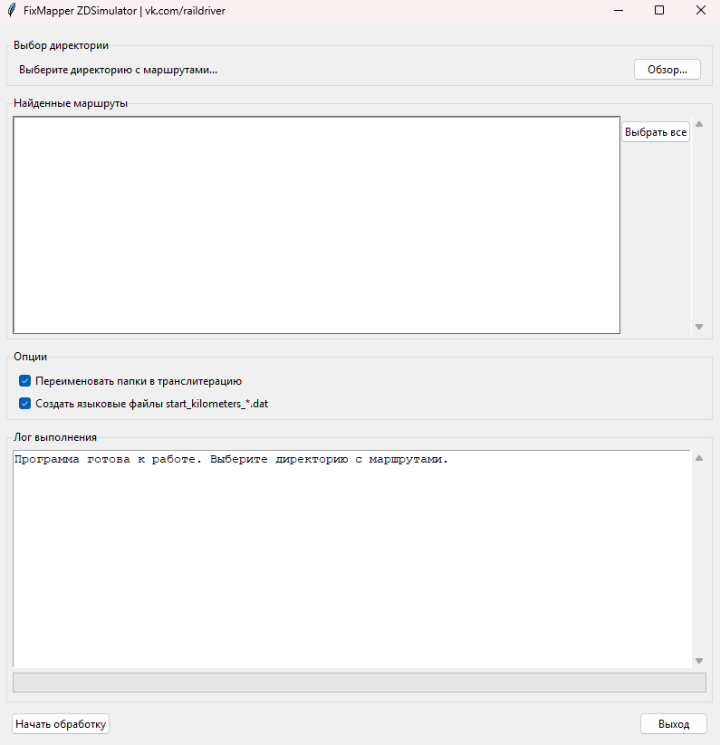This screenshot has height=745, width=720.
Task: Start processing with Начать обработку button
Action: tap(61, 723)
